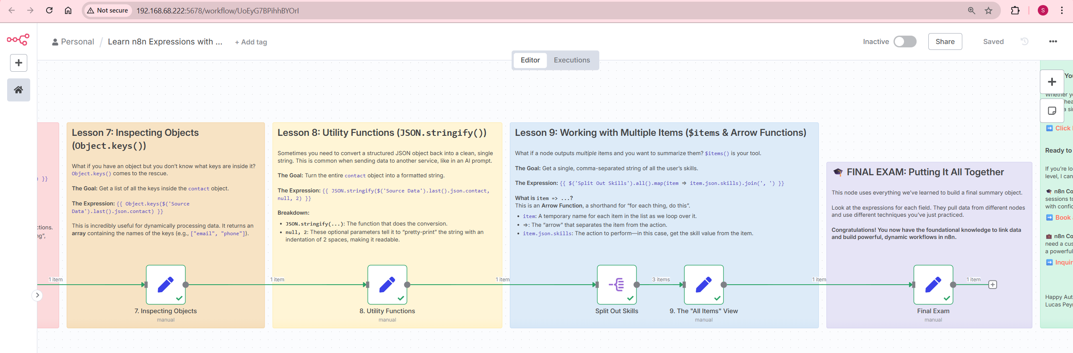Select the '8. Utility Functions' node icon

point(387,285)
